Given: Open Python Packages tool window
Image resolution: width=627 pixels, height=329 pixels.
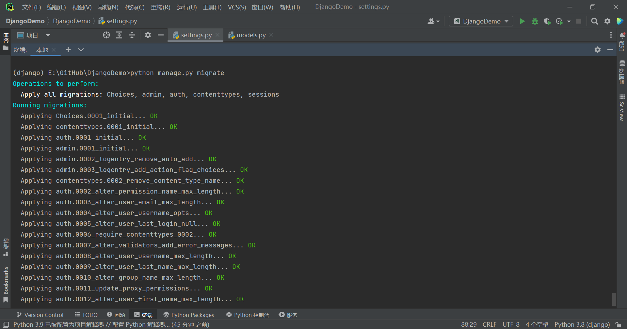Looking at the screenshot, I should coord(189,315).
